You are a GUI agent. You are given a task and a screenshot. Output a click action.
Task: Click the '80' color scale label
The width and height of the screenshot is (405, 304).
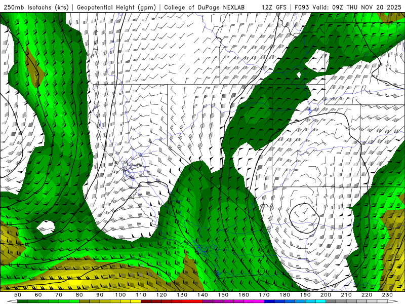click(79, 295)
